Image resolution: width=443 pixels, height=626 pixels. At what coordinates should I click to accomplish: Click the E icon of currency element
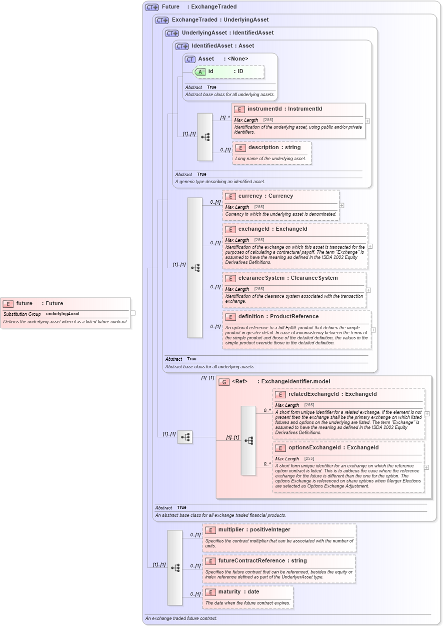click(x=230, y=197)
